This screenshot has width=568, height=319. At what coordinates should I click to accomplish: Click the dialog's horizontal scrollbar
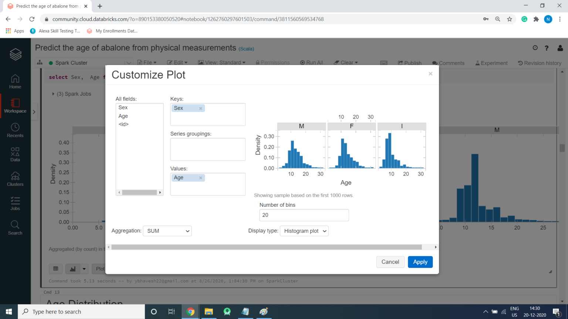pyautogui.click(x=266, y=247)
